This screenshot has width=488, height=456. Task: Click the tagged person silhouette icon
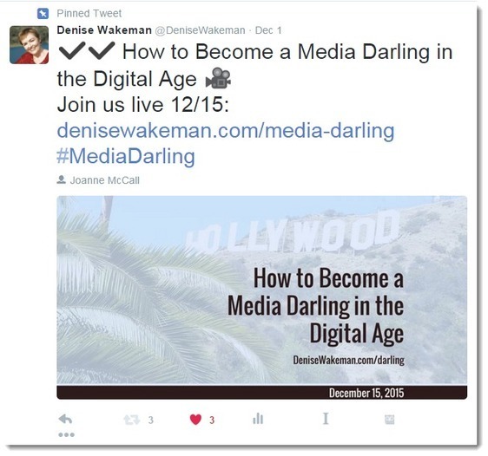pyautogui.click(x=62, y=179)
